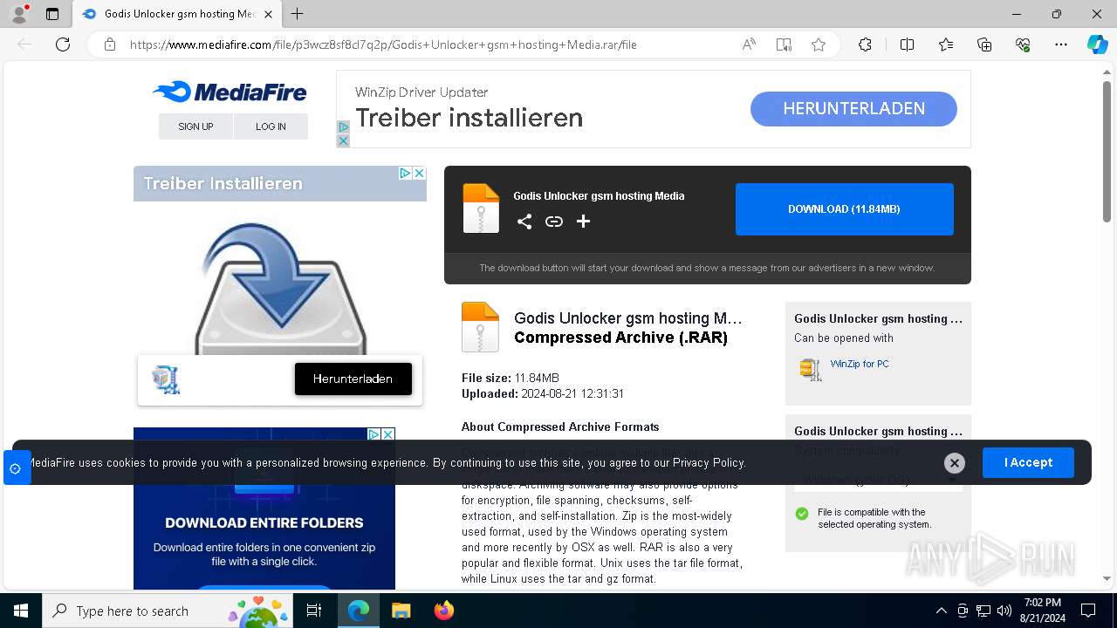Close the top WinZip banner ad

click(343, 140)
